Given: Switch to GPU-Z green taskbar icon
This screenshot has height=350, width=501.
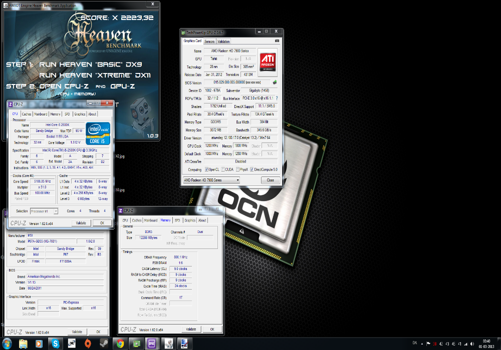Looking at the screenshot, I should coord(136,343).
